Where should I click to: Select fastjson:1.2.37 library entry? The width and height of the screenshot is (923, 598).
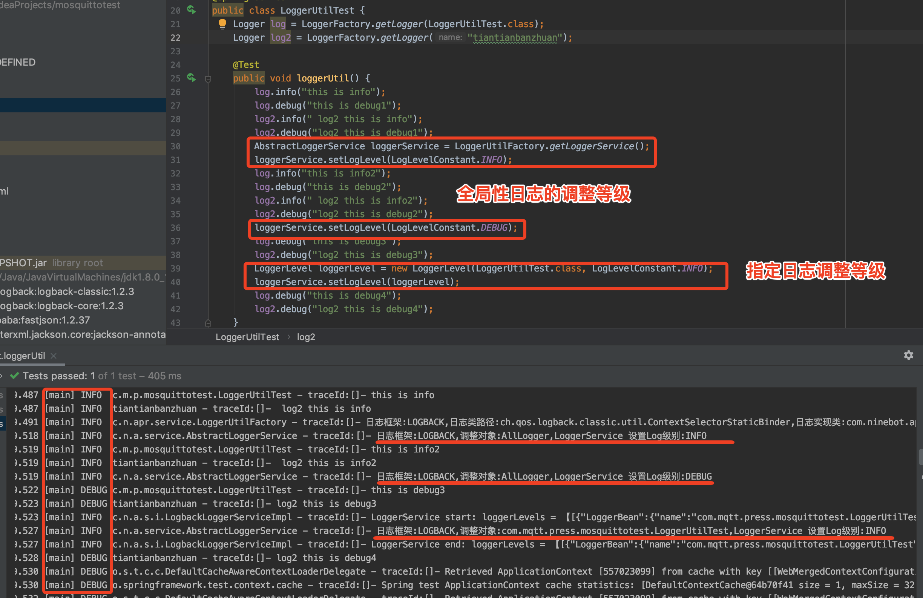[x=45, y=320]
